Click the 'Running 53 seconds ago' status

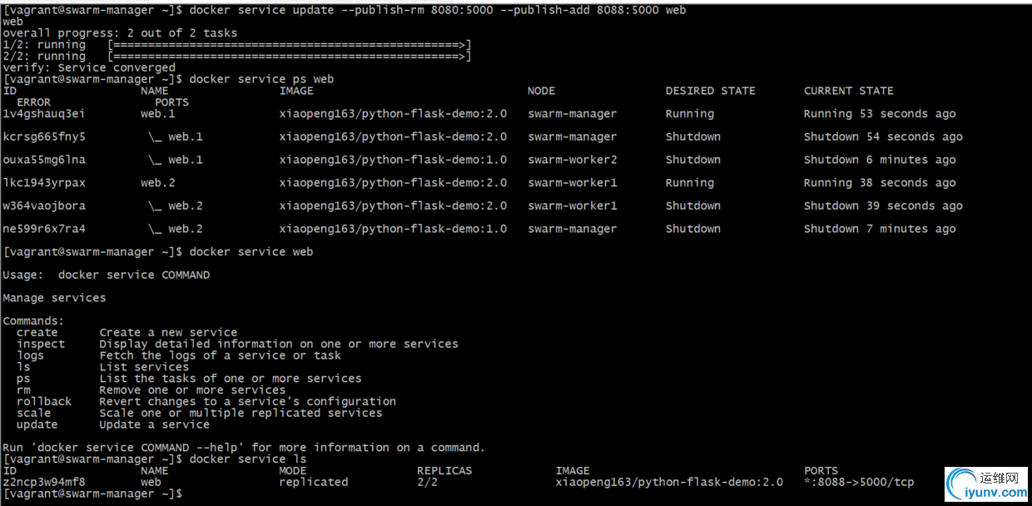pos(880,114)
